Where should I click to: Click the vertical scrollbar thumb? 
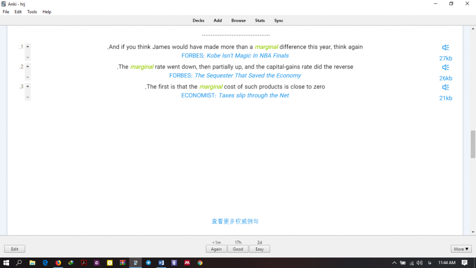pyautogui.click(x=473, y=144)
